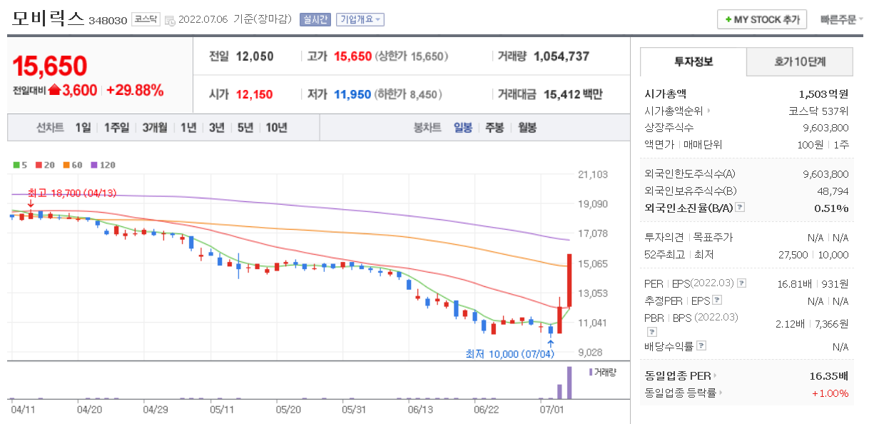Select the 3년 line chart period
Viewport: 869px width, 424px height.
[217, 128]
